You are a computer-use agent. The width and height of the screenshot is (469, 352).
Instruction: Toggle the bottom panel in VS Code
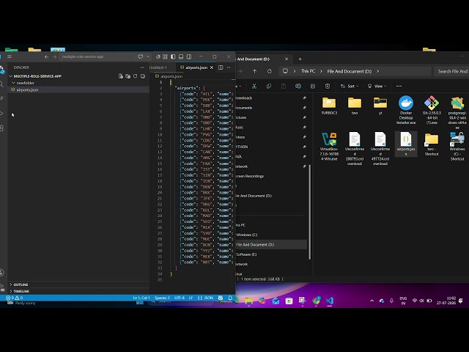pyautogui.click(x=181, y=56)
